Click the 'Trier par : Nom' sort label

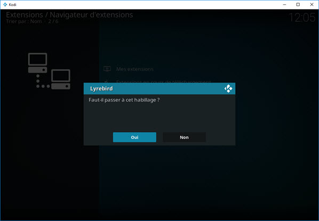24,21
